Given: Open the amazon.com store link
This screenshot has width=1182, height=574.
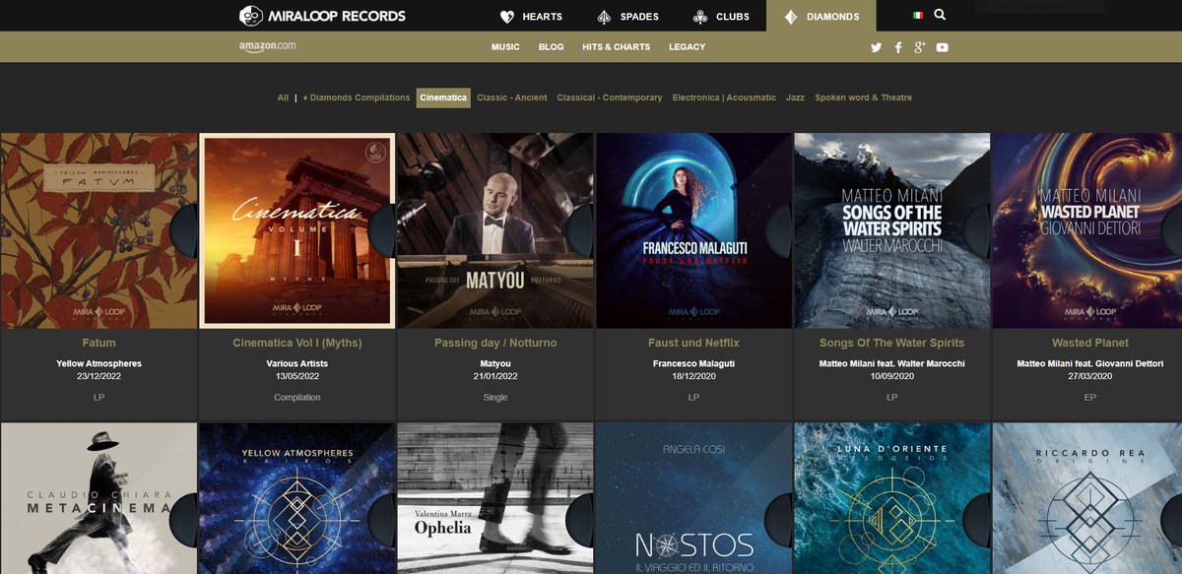Looking at the screenshot, I should [x=267, y=46].
